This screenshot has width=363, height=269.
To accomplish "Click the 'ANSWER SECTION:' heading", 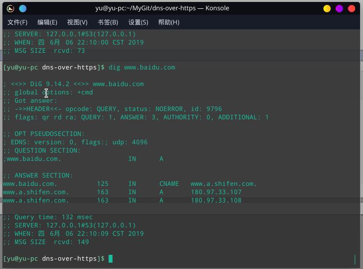I will click(38, 175).
